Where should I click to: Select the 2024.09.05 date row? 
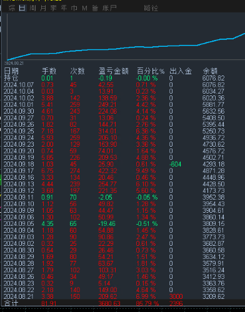point(19,224)
